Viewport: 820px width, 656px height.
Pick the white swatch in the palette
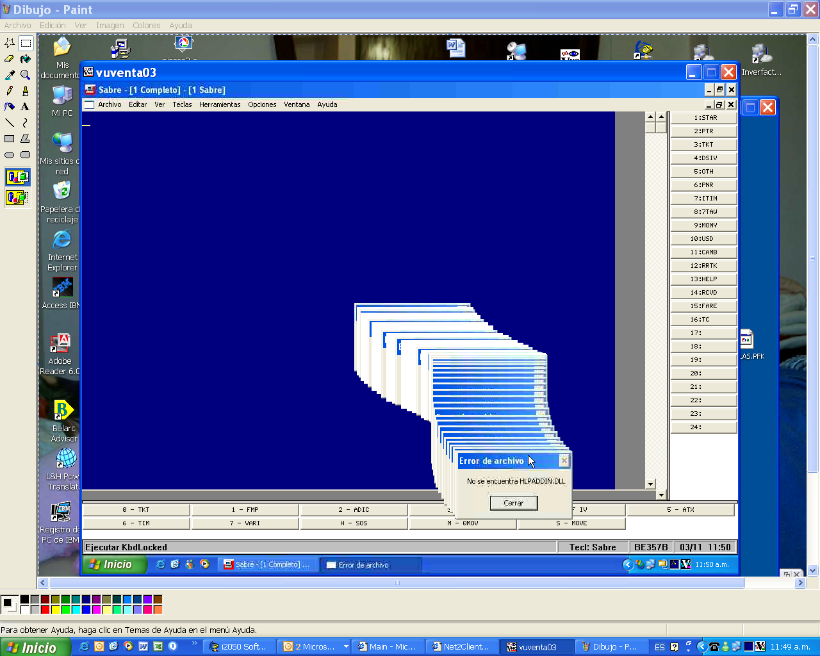(24, 610)
